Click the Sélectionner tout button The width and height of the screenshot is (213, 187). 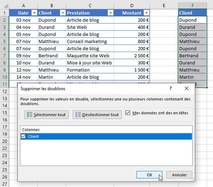(46, 115)
